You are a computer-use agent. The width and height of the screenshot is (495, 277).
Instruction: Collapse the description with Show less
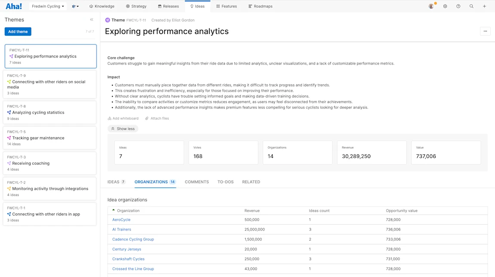click(123, 129)
